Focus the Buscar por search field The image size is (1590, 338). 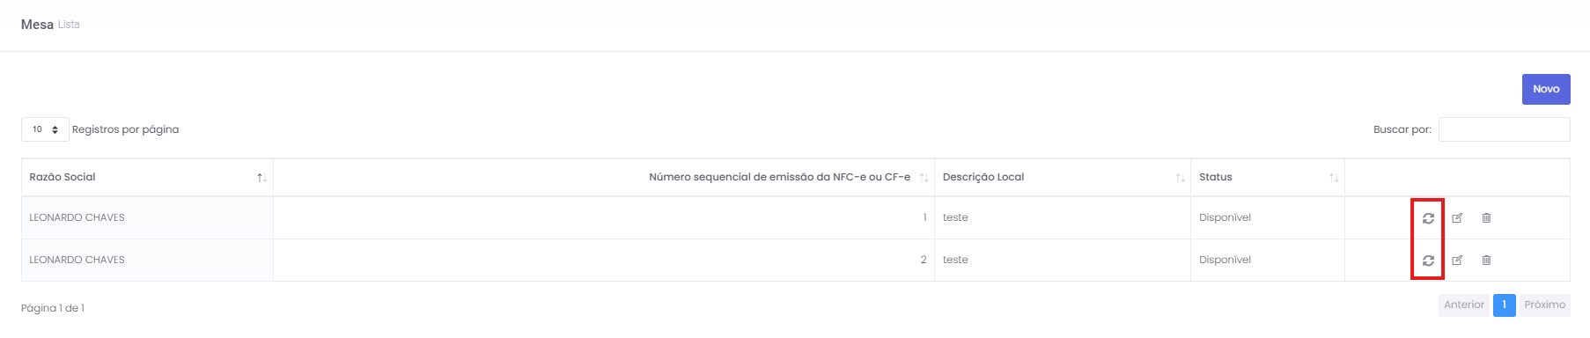pos(1504,129)
